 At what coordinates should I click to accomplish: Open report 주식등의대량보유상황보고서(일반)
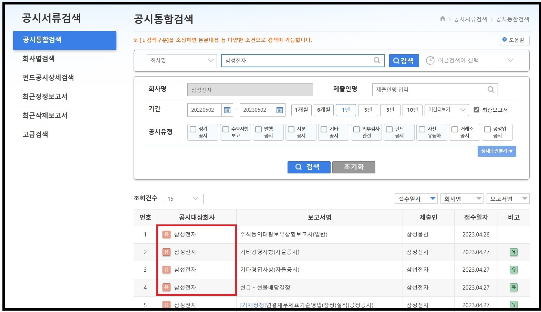[284, 234]
